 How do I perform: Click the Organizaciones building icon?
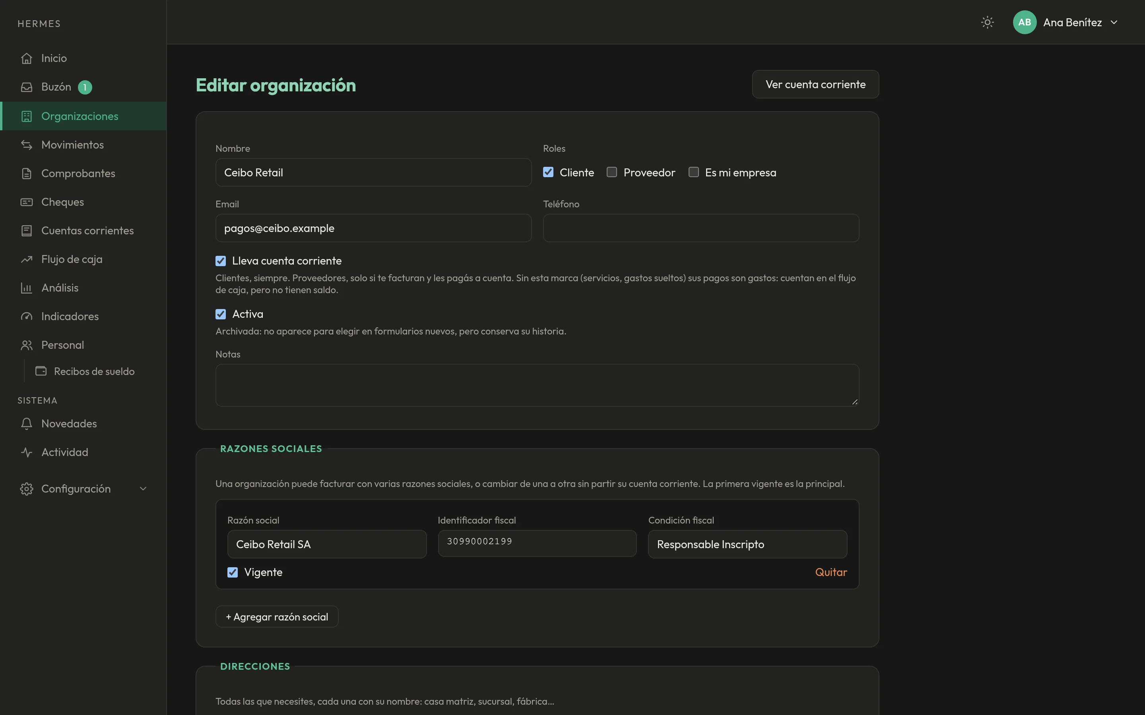[x=27, y=116]
